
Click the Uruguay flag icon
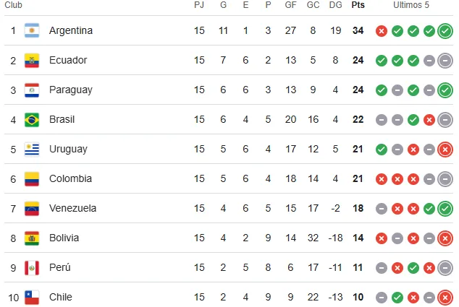31,149
